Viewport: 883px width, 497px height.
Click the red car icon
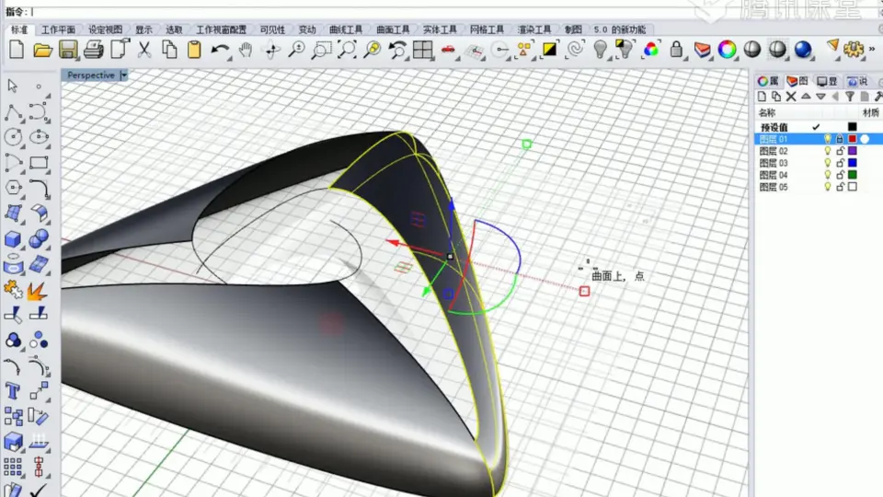pyautogui.click(x=448, y=50)
